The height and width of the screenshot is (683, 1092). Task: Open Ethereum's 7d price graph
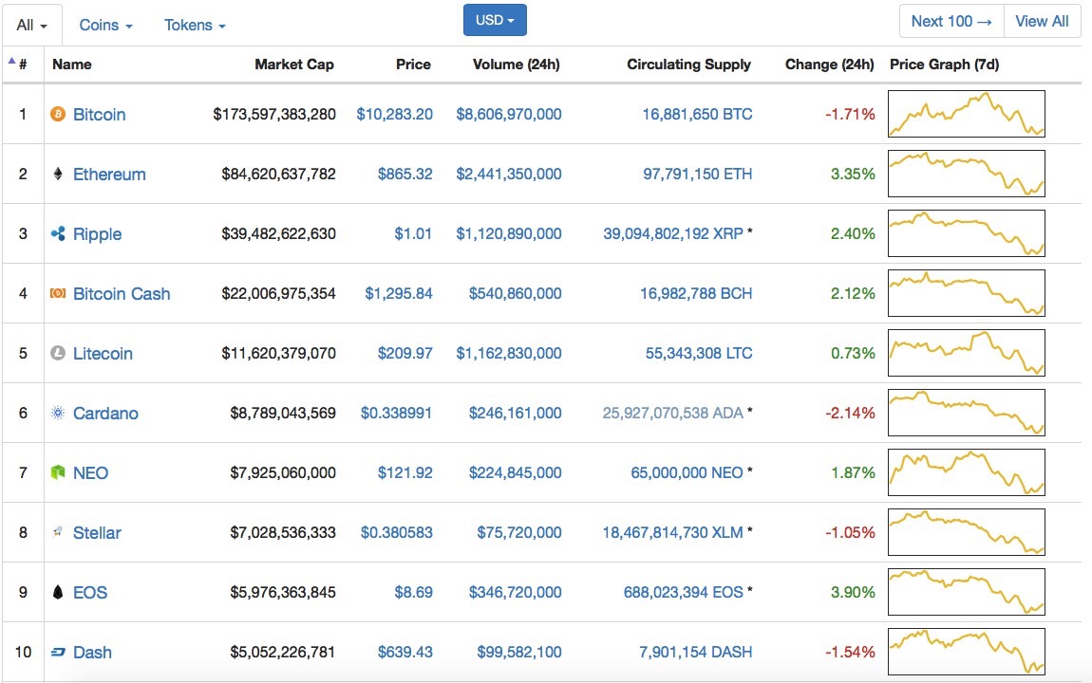(x=967, y=174)
